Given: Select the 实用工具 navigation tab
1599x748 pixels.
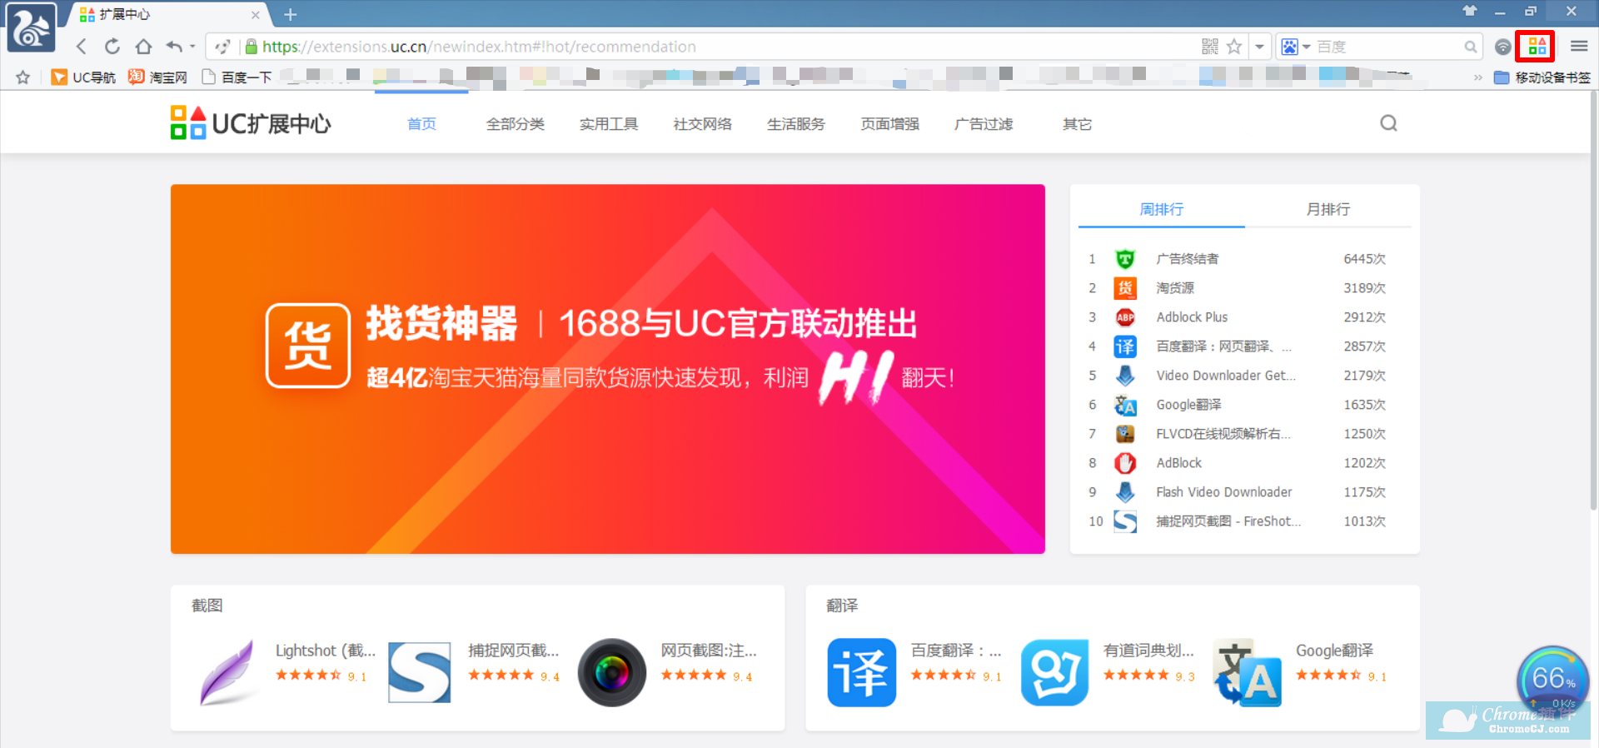Looking at the screenshot, I should coord(609,124).
